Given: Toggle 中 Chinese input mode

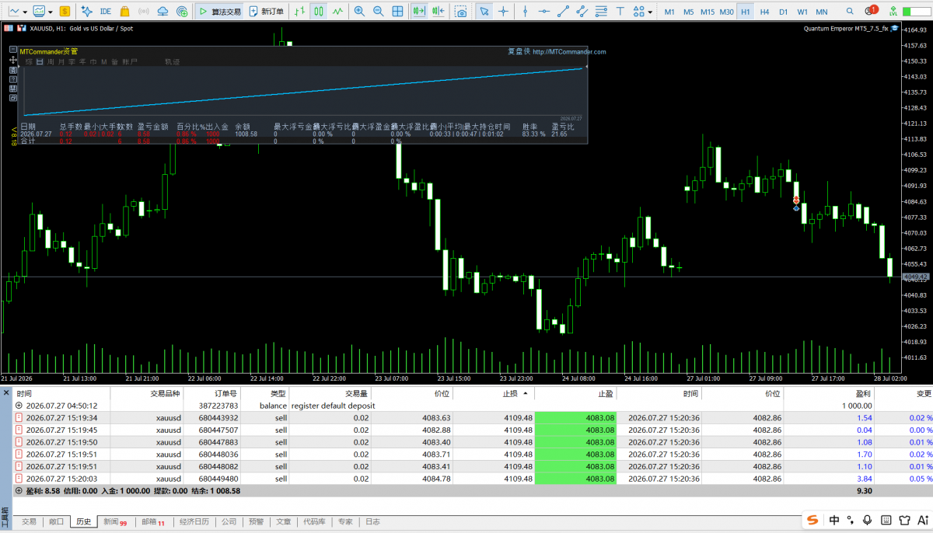Looking at the screenshot, I should 834,520.
